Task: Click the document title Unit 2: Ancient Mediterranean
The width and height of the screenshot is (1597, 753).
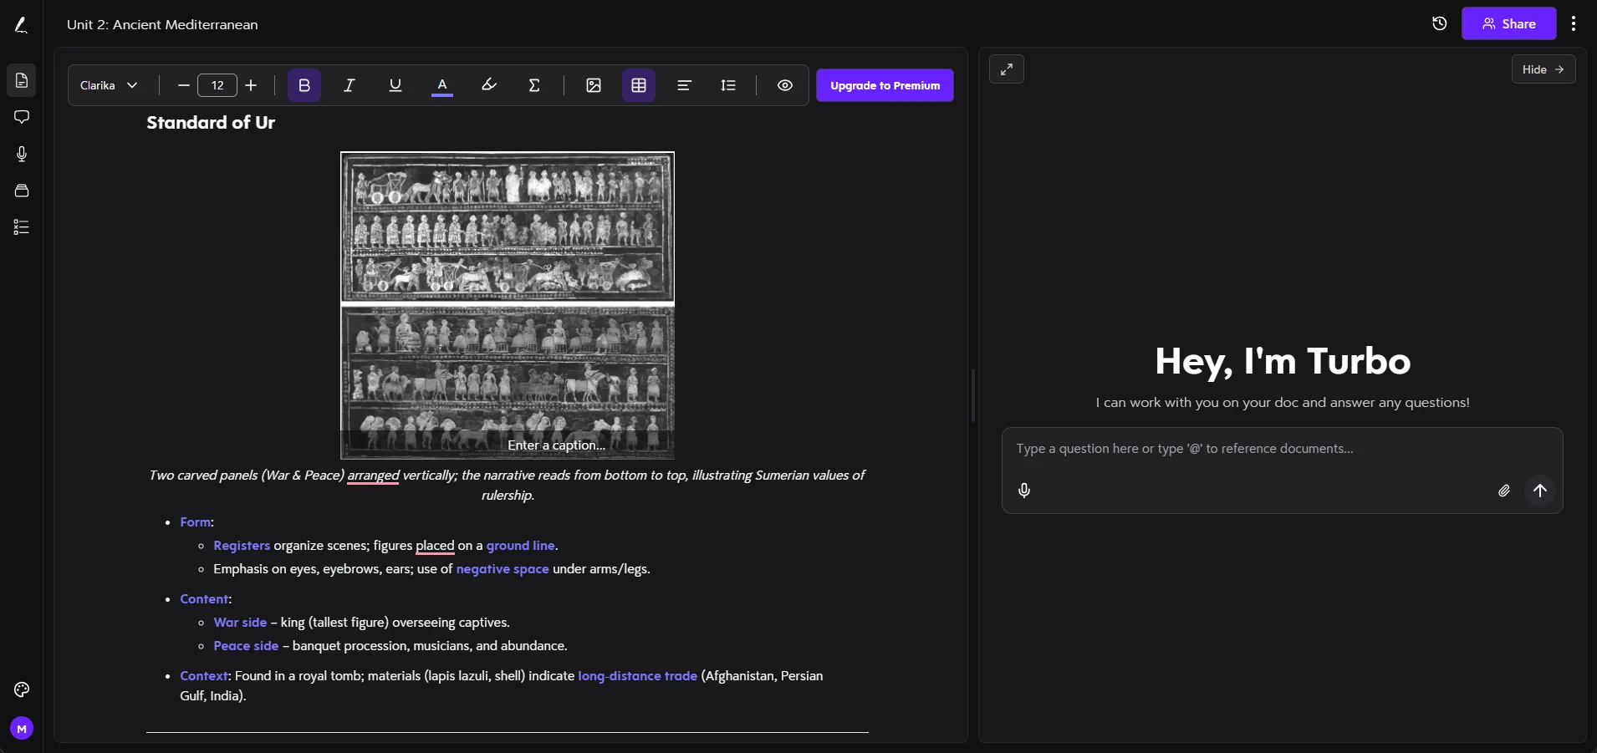Action: pos(162,24)
